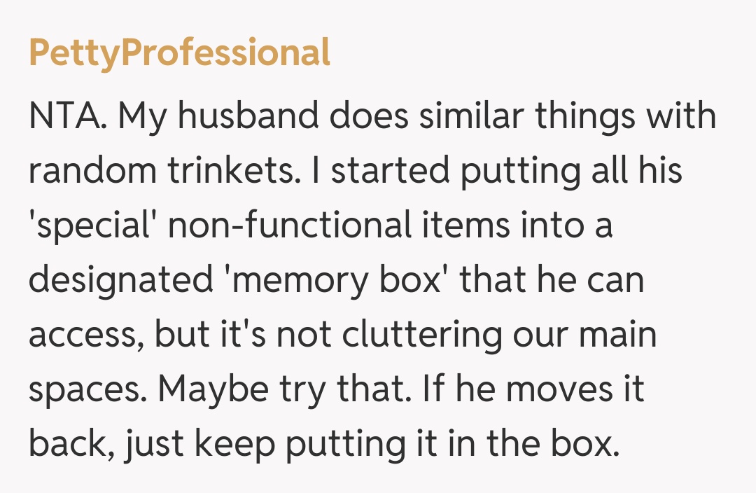Click the quoted word 'special'
This screenshot has height=493, width=756.
pyautogui.click(x=94, y=226)
